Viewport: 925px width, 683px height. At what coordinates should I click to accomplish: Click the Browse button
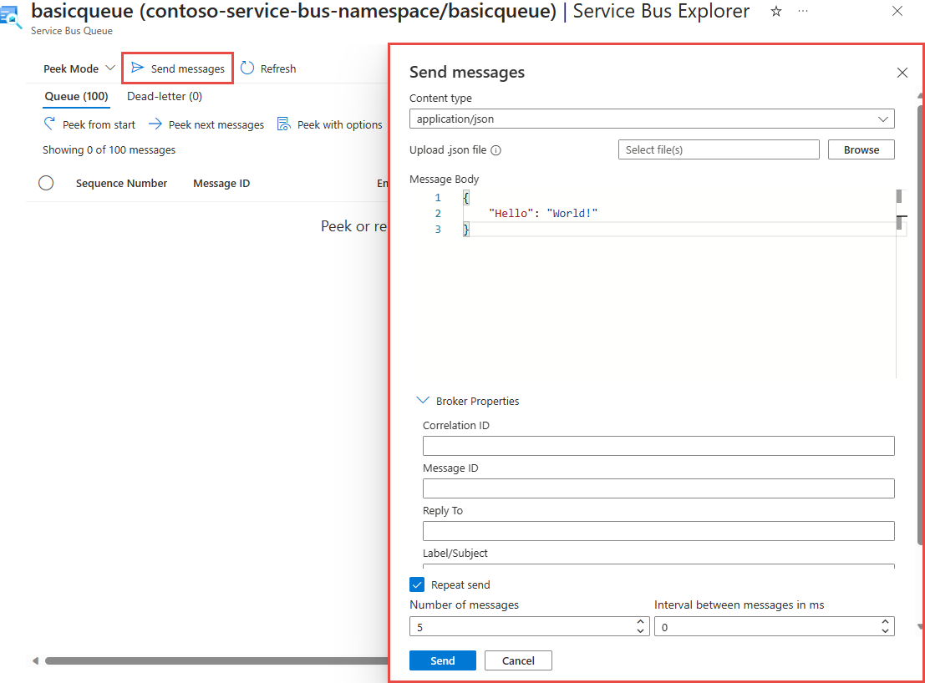click(861, 149)
